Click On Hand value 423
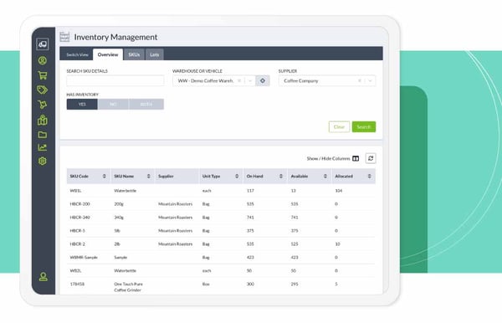502x323 pixels. 250,258
